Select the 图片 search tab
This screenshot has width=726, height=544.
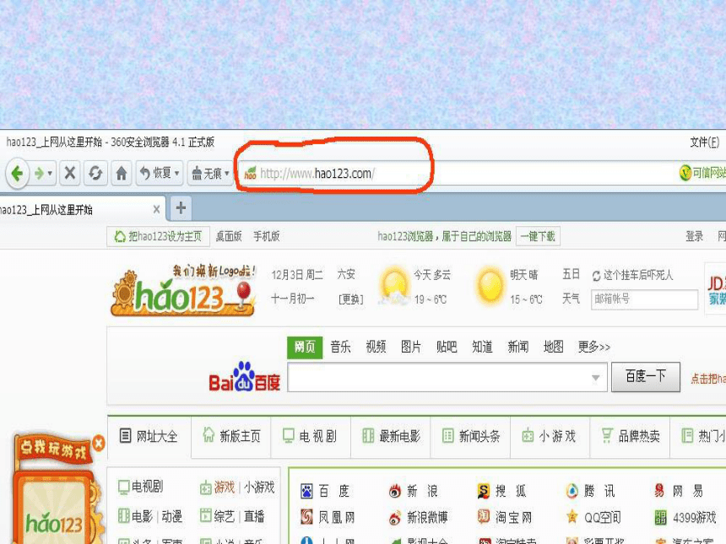pos(411,347)
